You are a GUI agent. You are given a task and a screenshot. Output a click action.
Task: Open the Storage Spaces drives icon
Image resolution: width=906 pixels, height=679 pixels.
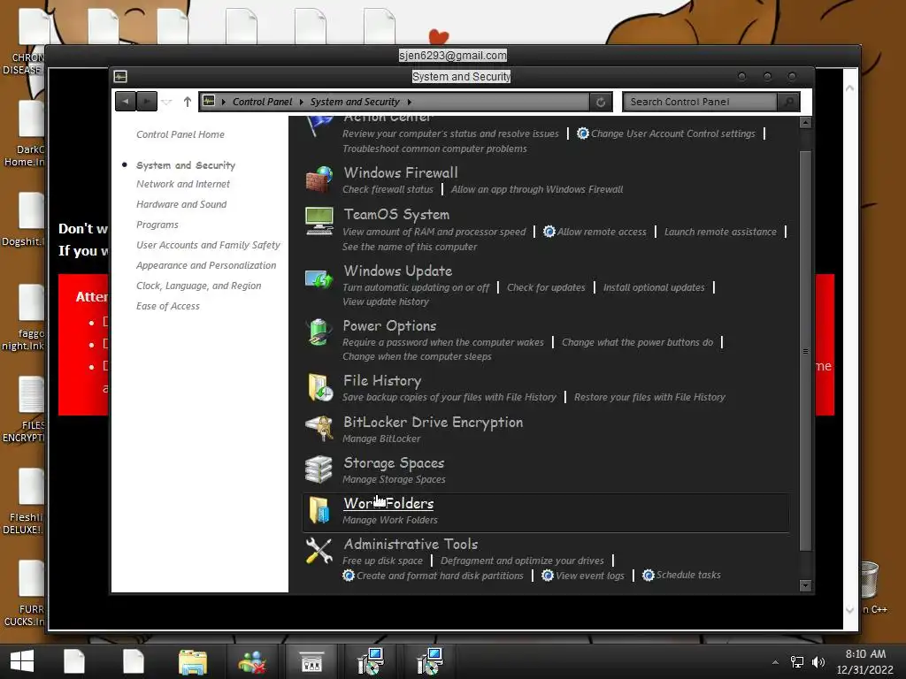tap(319, 469)
